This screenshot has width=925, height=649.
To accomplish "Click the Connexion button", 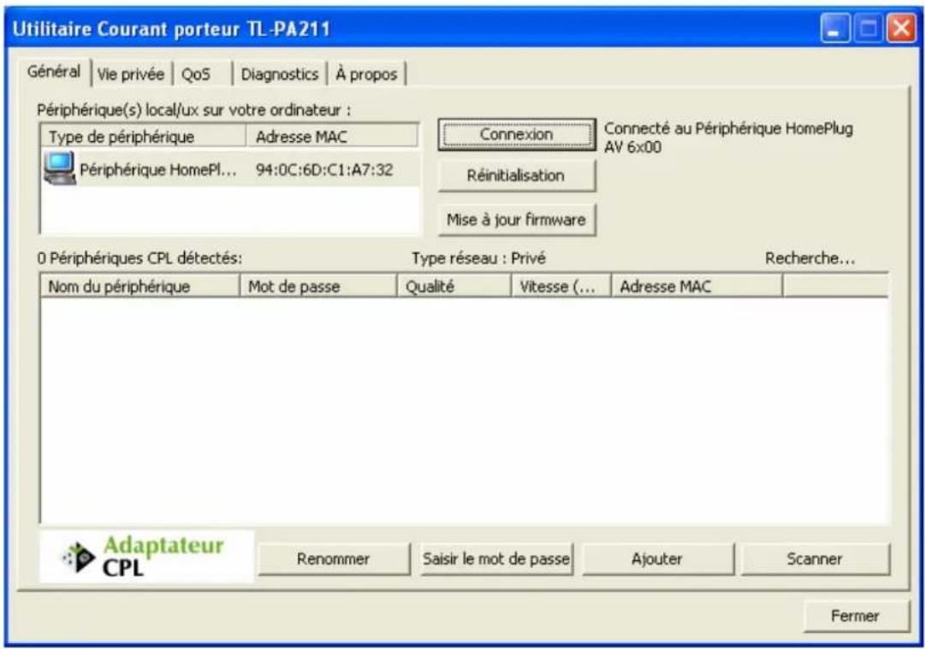I will pos(517,134).
